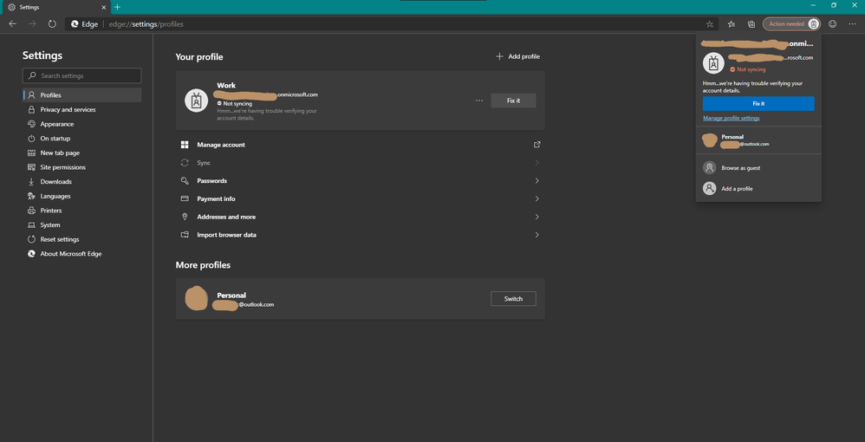Click the Payment info card icon
Viewport: 865px width, 442px height.
[x=185, y=198]
